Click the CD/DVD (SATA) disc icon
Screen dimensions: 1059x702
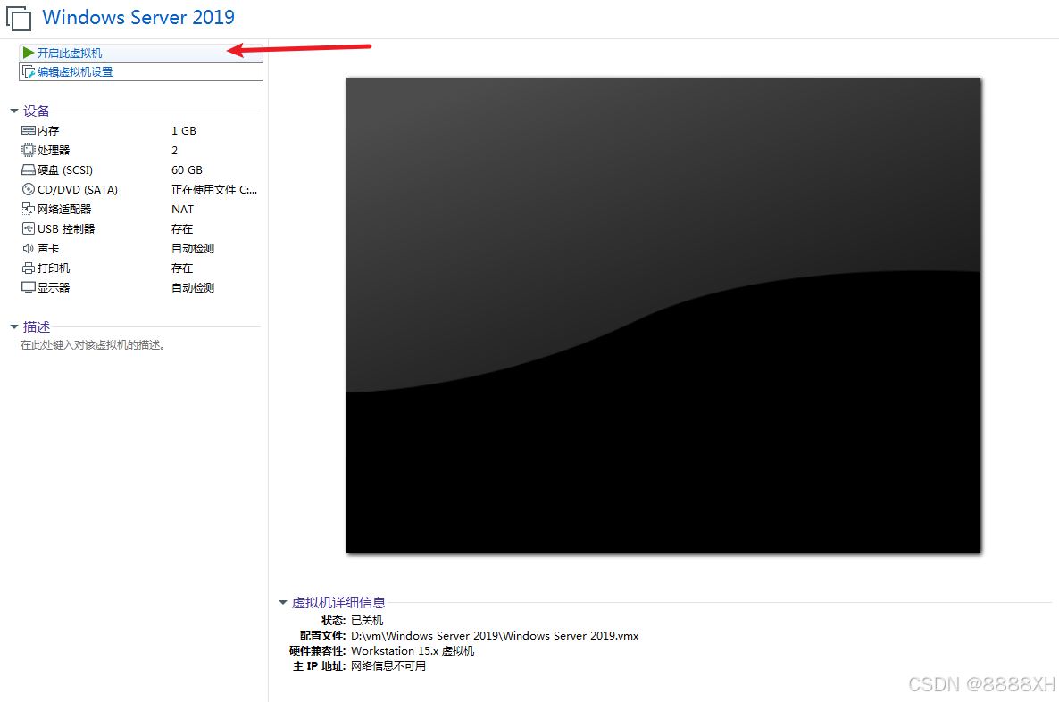tap(29, 190)
